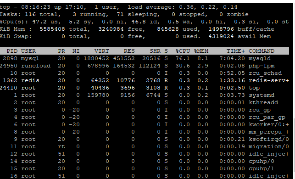
Task: Click the runcloud user name
Action: click(x=36, y=66)
